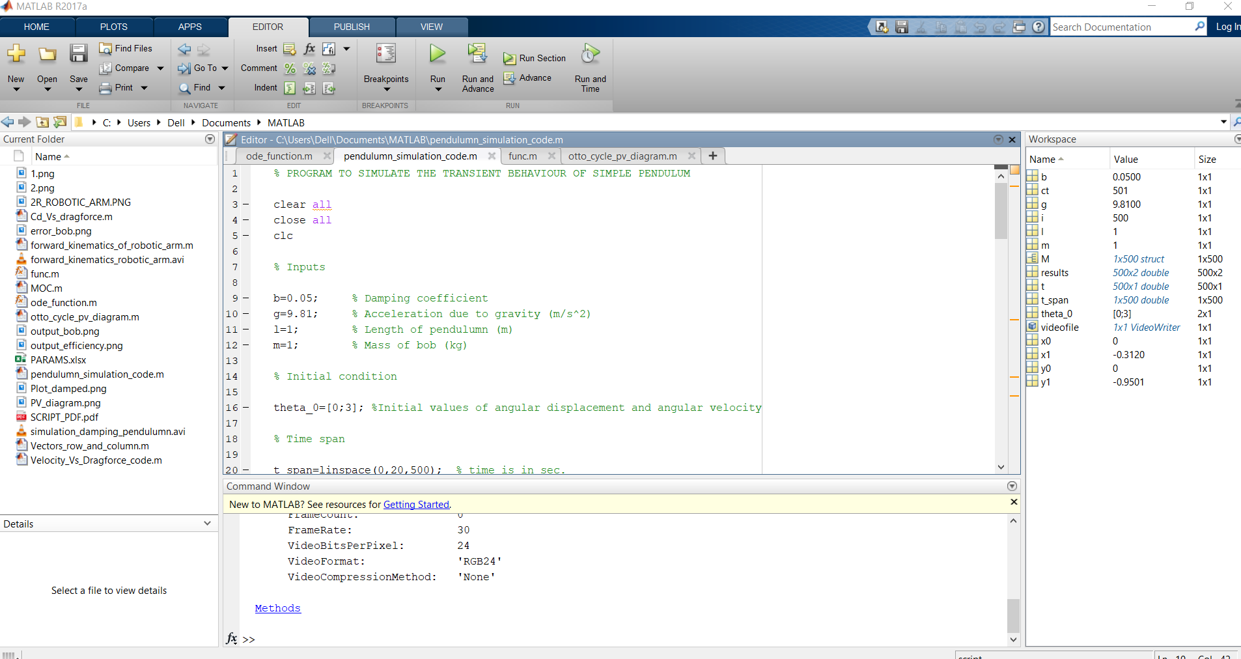The width and height of the screenshot is (1241, 659).
Task: Click the Insert function fx icon
Action: pos(310,49)
